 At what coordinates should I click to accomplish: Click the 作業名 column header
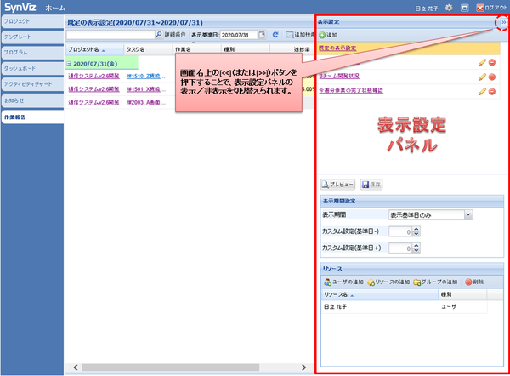click(197, 50)
